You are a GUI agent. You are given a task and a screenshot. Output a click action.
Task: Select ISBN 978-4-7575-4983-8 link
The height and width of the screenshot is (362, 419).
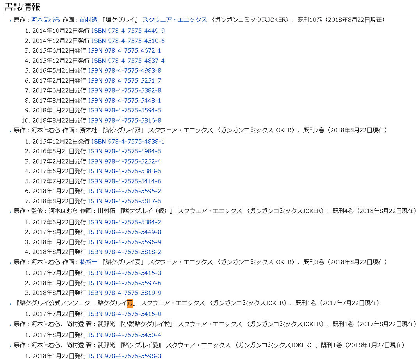coord(125,71)
